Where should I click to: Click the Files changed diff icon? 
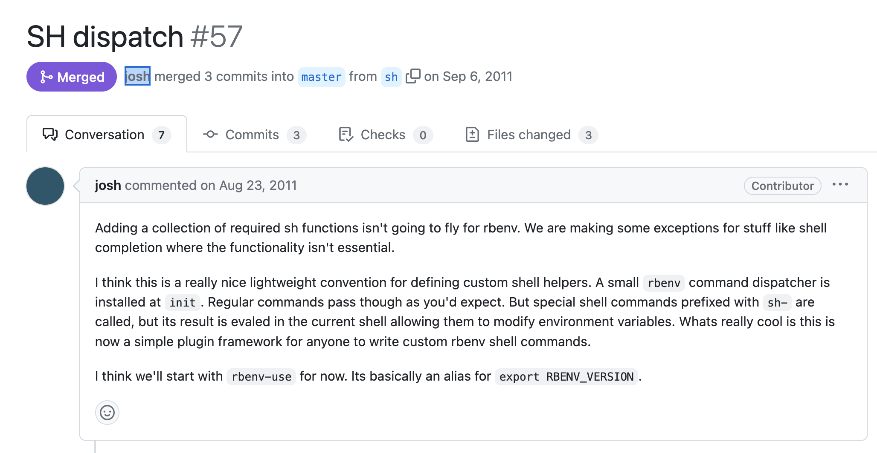(x=472, y=135)
